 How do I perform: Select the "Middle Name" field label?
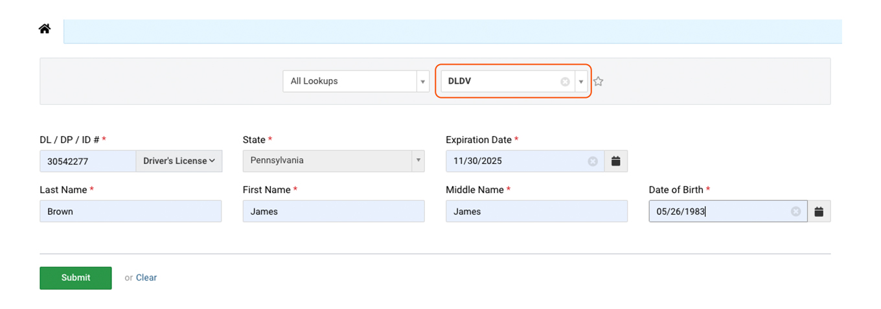click(475, 190)
